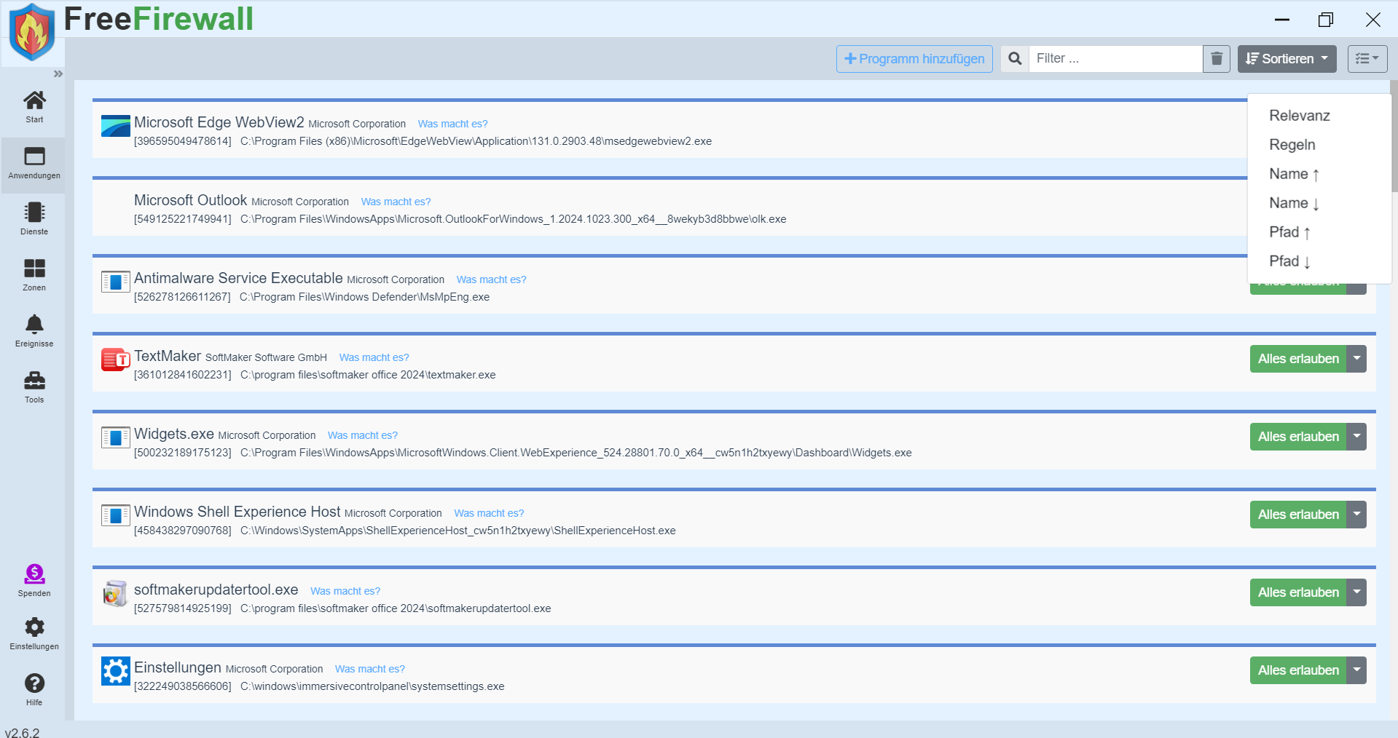Allow all for Windows Shell Experience Host
Screen dimensions: 1398x738
tap(1298, 515)
